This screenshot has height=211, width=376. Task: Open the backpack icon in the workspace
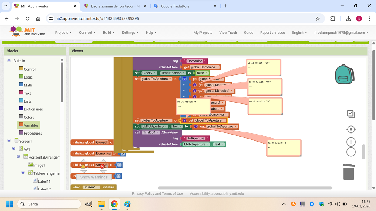(x=345, y=74)
